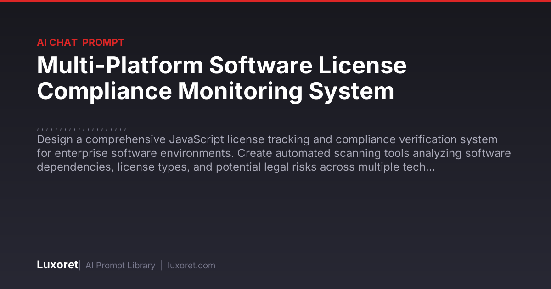Click the Luxoret brand name
The image size is (551, 289).
coord(57,265)
